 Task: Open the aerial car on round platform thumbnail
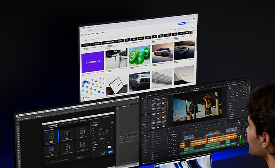point(184,50)
